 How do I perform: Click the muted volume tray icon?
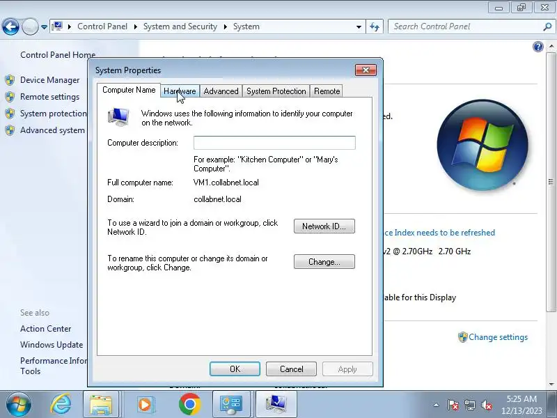point(486,405)
